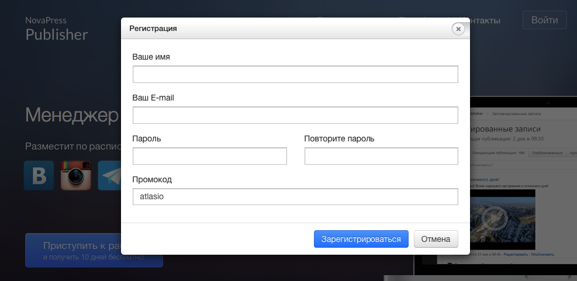Click the NovaPress Publisher logo
The height and width of the screenshot is (281, 577).
[x=56, y=29]
